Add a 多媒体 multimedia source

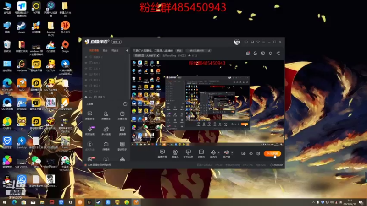click(x=201, y=154)
